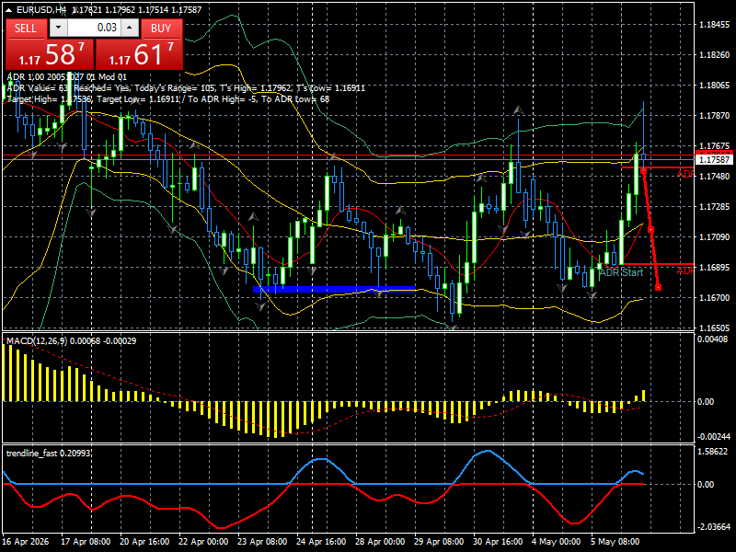Click the trendline_fast scale value -2.03664

point(712,526)
